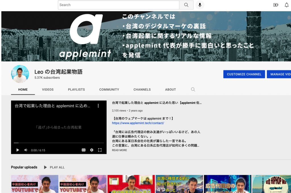291x193 pixels.
Task: Click the 5.37K subscribers text
Action: click(x=47, y=78)
